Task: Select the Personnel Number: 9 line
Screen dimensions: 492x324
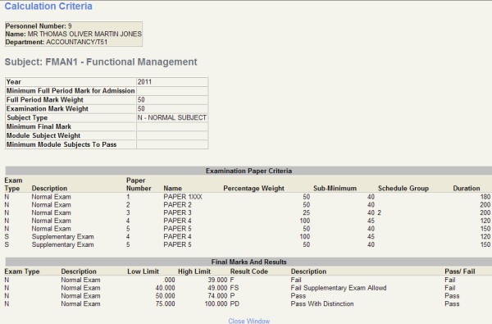Action: tap(39, 26)
